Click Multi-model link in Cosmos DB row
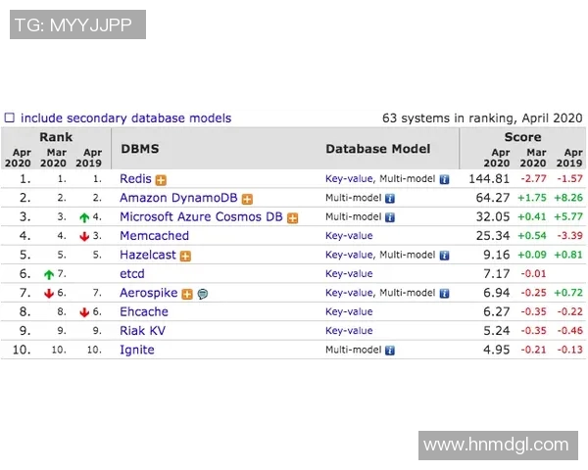The height and width of the screenshot is (470, 588). (353, 217)
